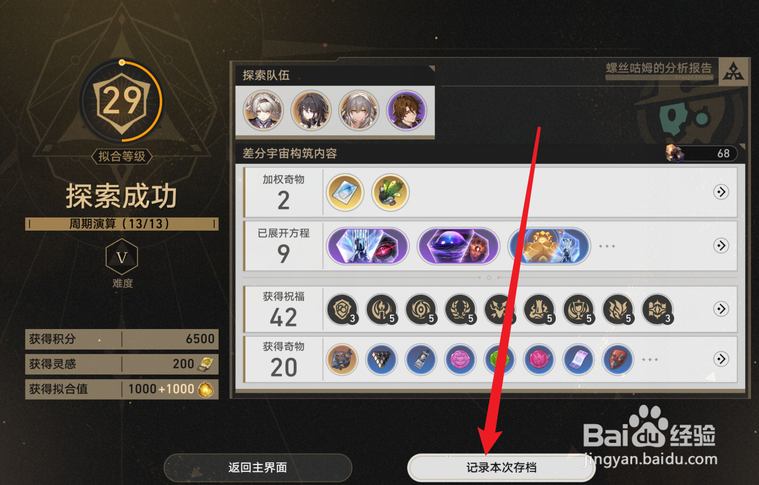Select the purple scroll curio icon

click(x=578, y=359)
